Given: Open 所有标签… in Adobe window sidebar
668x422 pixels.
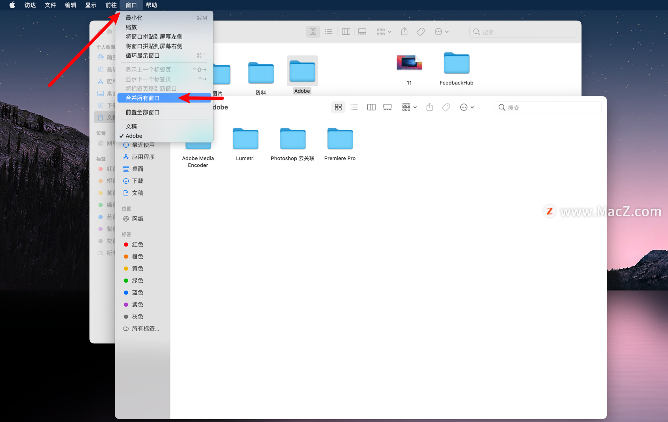Looking at the screenshot, I should click(x=143, y=329).
